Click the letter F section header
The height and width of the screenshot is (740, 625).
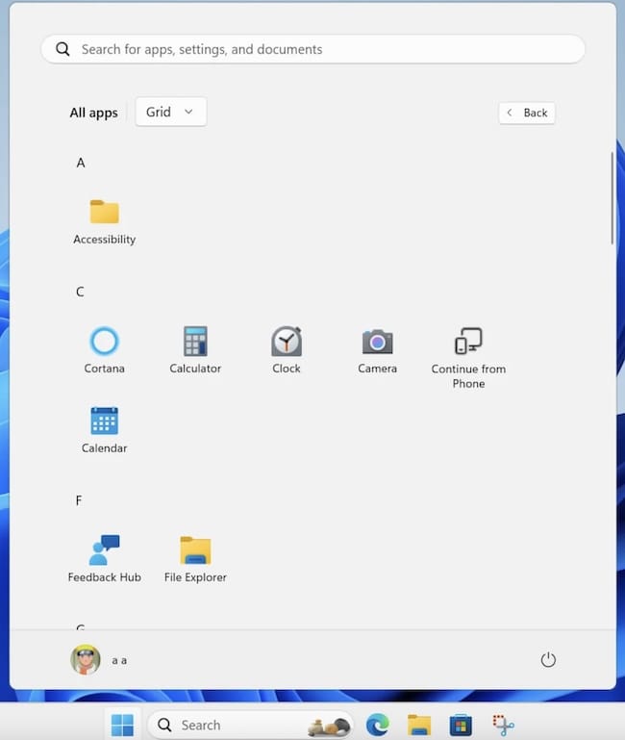click(x=79, y=500)
